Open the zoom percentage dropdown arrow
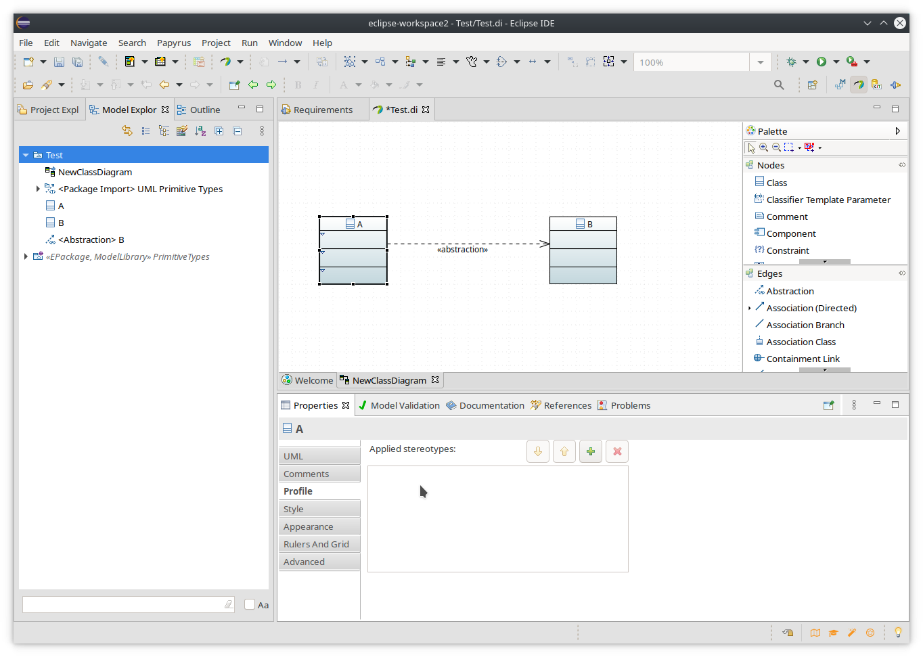The height and width of the screenshot is (657, 923). pos(760,62)
